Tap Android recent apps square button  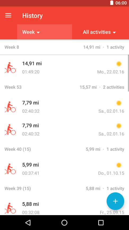pyautogui.click(x=101, y=223)
